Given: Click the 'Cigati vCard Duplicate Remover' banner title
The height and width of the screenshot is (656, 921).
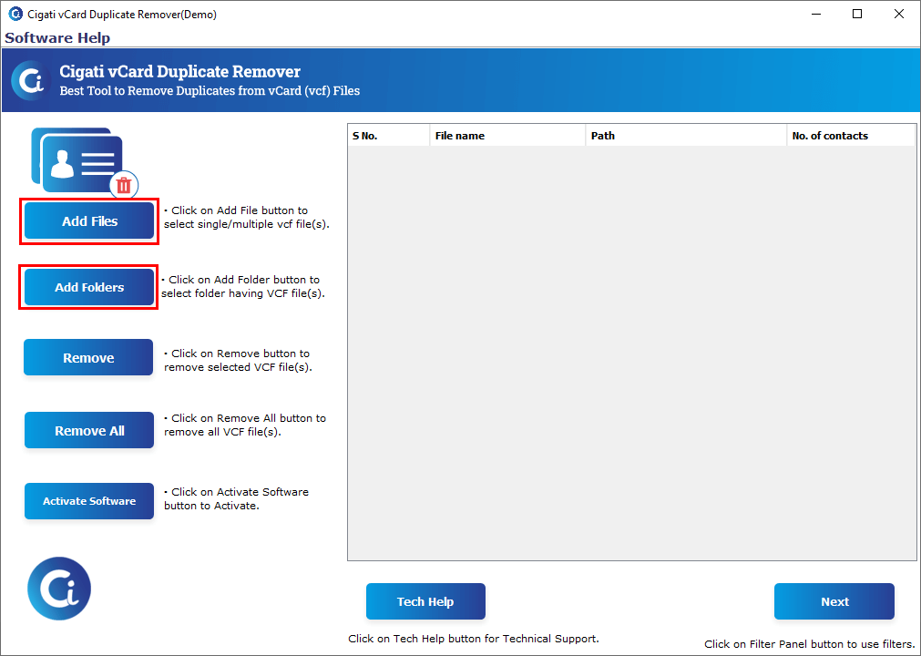Looking at the screenshot, I should 179,72.
